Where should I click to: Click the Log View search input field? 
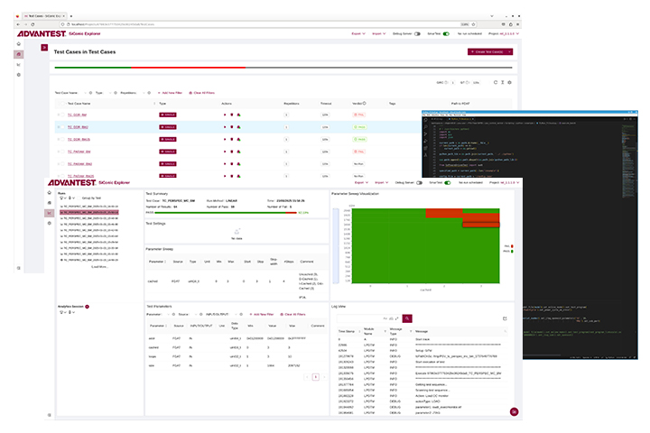368,318
